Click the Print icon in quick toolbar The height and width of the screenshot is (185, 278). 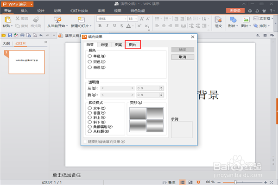(22, 36)
